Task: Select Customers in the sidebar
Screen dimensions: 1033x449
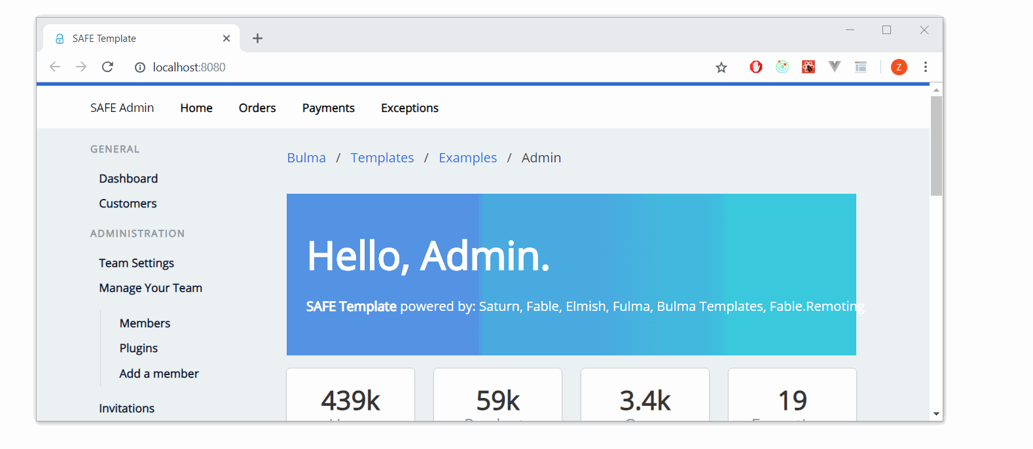Action: click(128, 204)
